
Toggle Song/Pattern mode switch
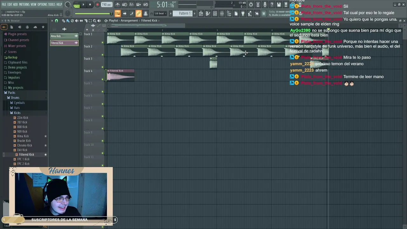77,5
